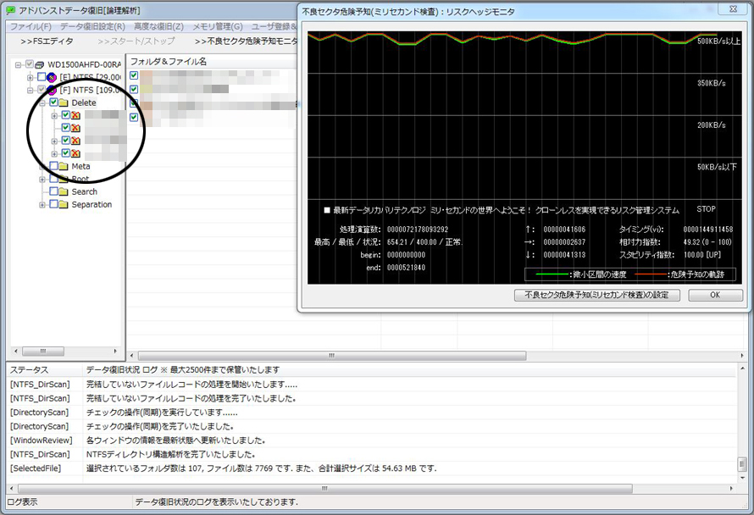Close the リスクヘッジモニタ dialog
This screenshot has height=515, width=754.
pos(733,9)
